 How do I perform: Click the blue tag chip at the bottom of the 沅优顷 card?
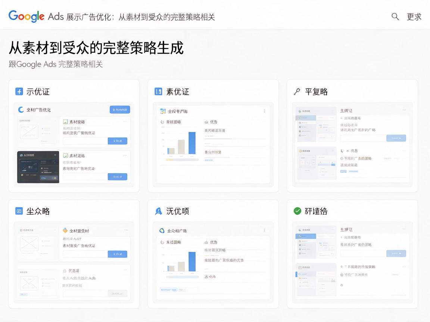click(168, 290)
